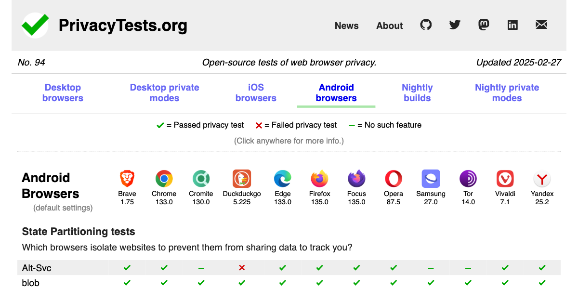Open the News menu link
The image size is (578, 289).
click(x=347, y=26)
